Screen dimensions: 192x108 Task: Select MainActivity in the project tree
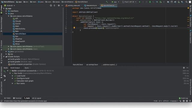pyautogui.click(x=20, y=29)
